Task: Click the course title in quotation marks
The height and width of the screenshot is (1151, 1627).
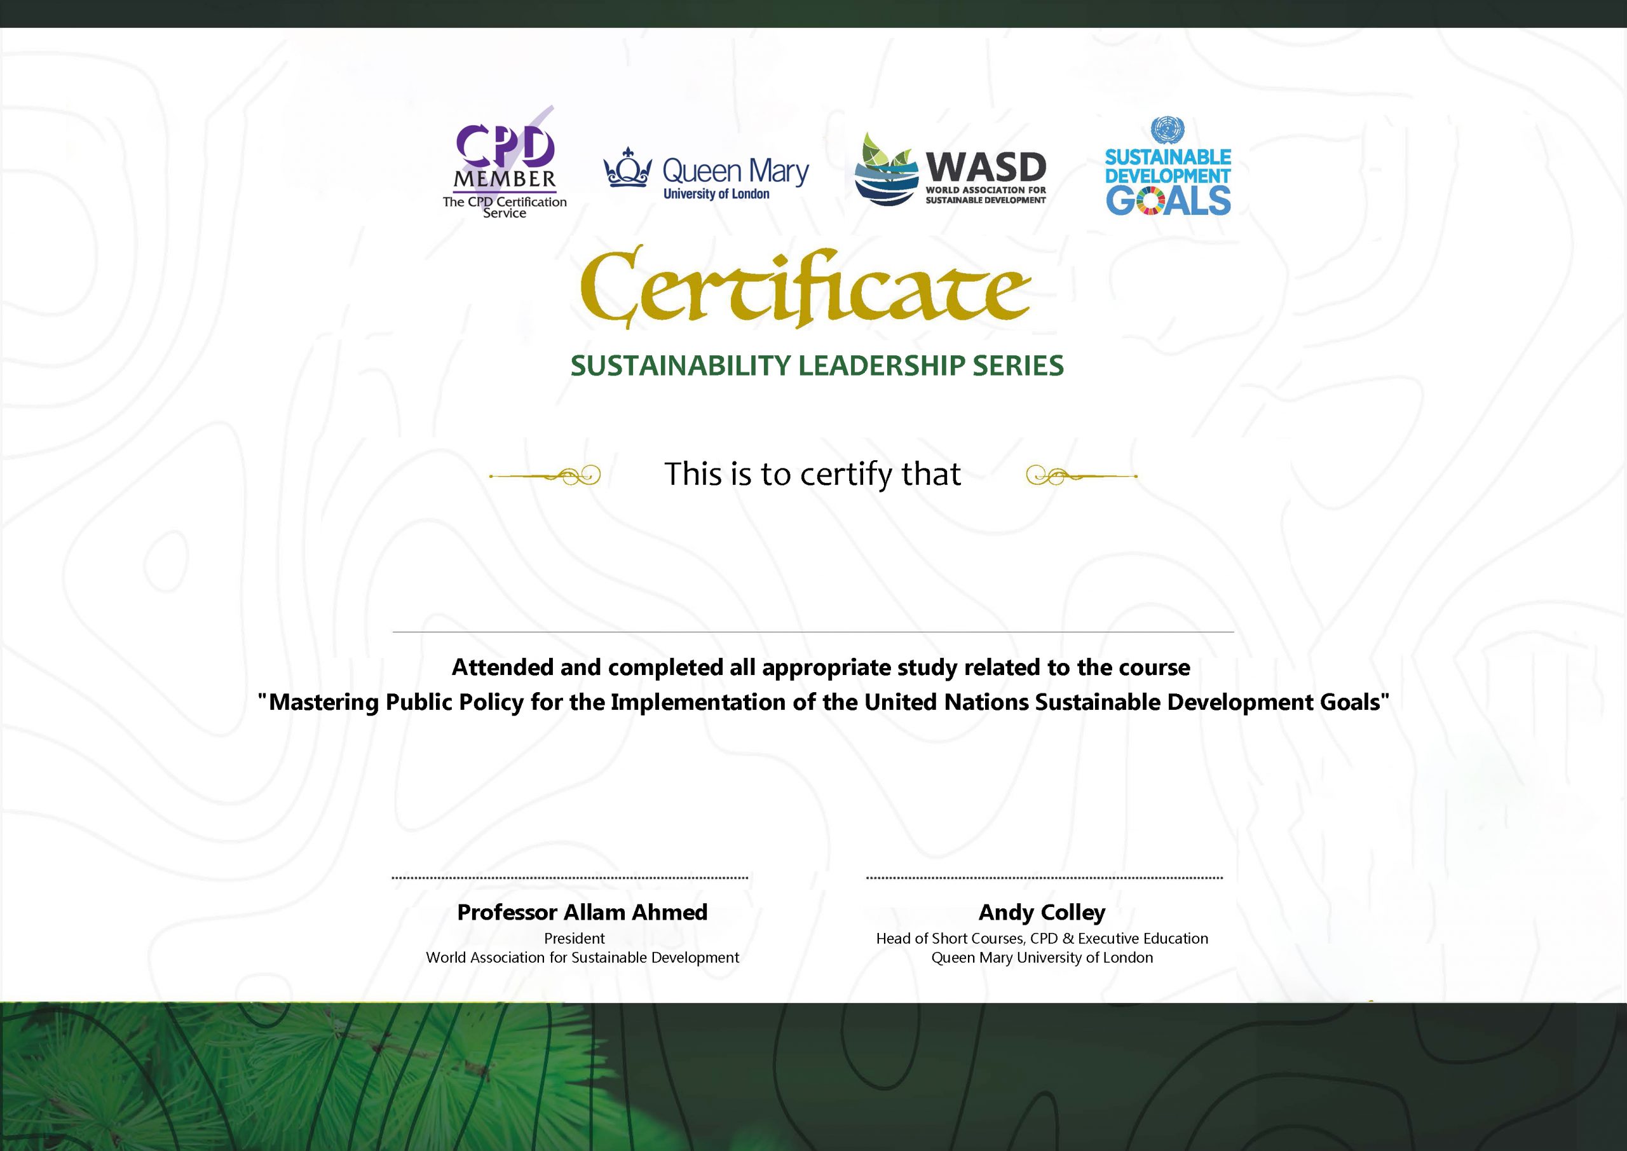Action: click(822, 702)
